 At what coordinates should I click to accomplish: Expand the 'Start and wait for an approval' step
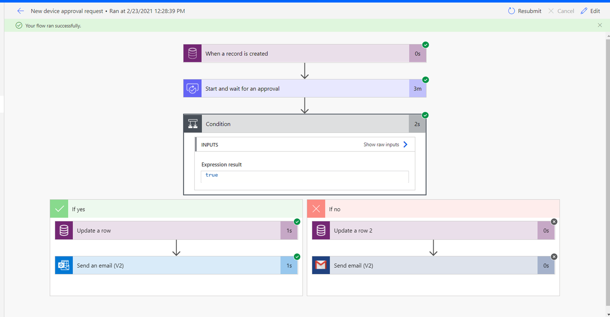click(x=305, y=89)
